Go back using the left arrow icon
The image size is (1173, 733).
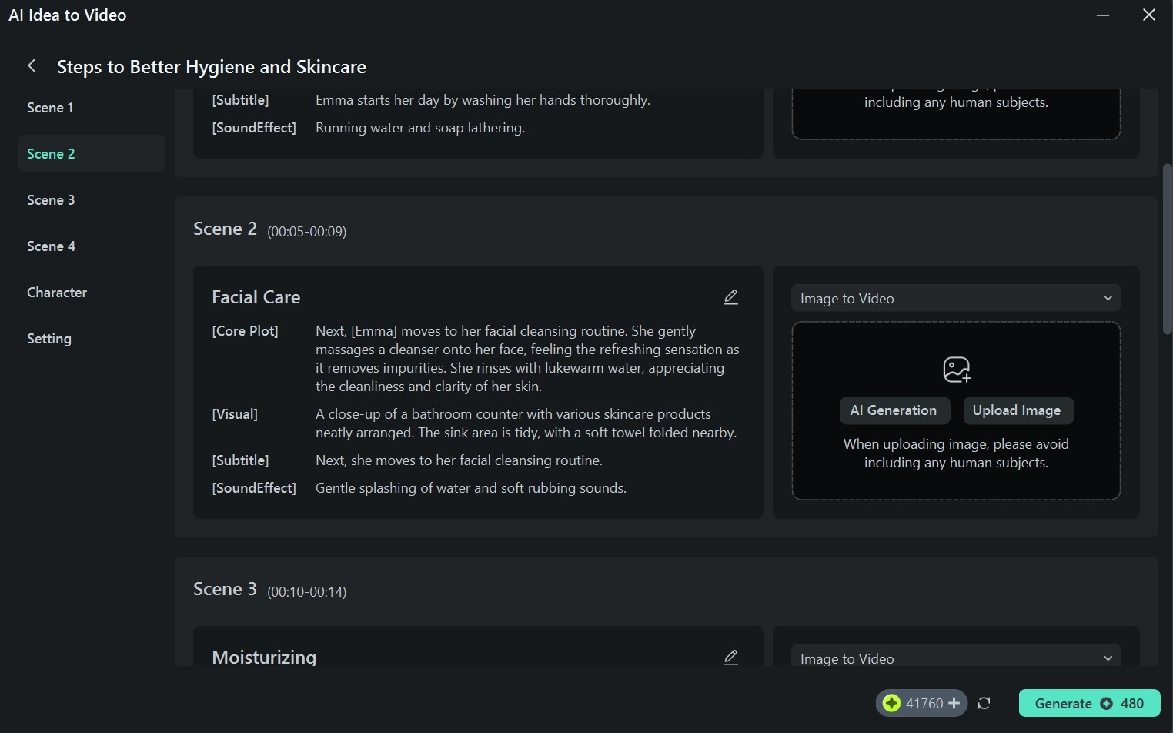tap(32, 66)
